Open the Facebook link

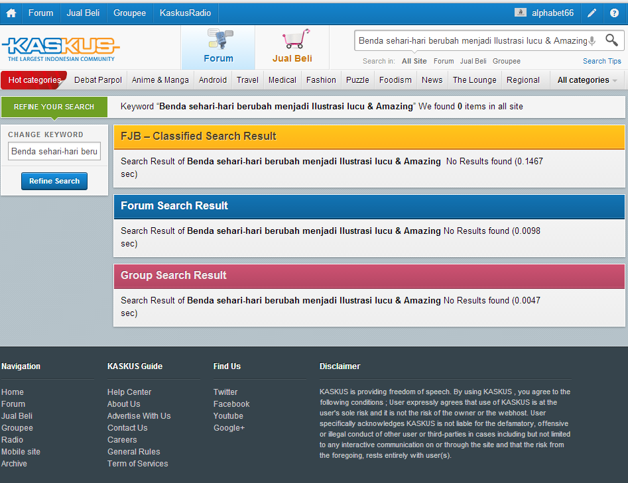pos(231,404)
